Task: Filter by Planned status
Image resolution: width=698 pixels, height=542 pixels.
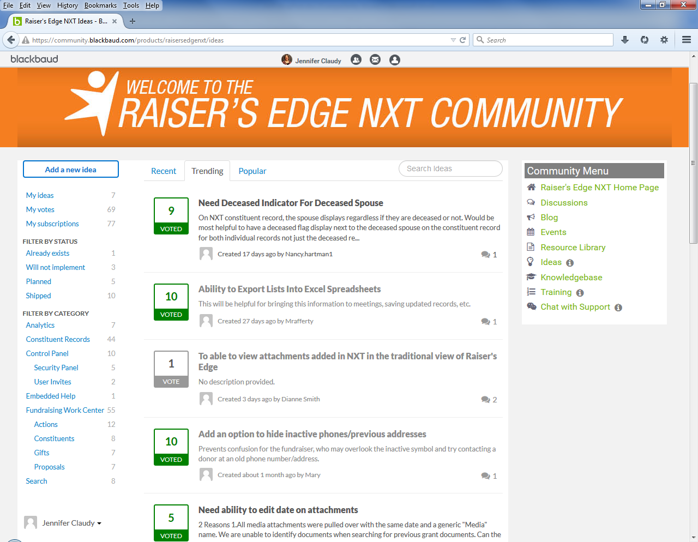Action: coord(39,281)
